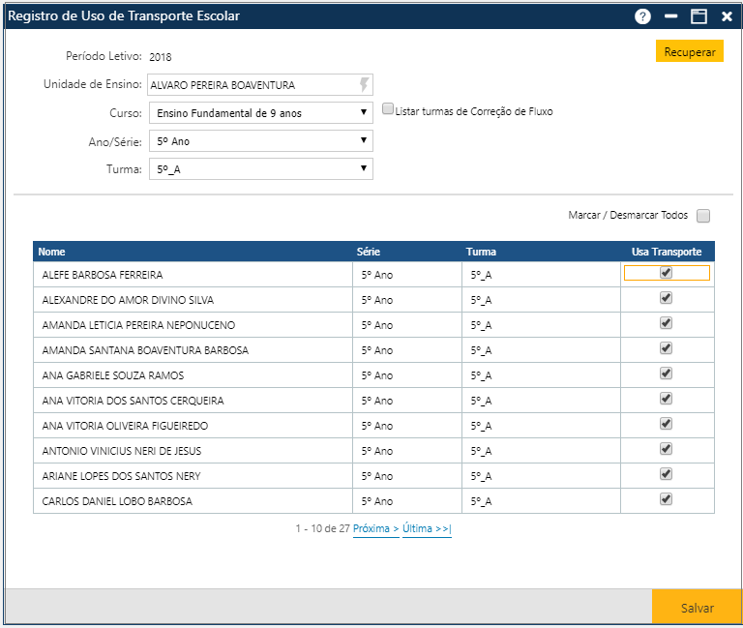The height and width of the screenshot is (628, 743).
Task: Toggle Marcar / Desmarcar Todos checkbox
Action: pos(703,216)
